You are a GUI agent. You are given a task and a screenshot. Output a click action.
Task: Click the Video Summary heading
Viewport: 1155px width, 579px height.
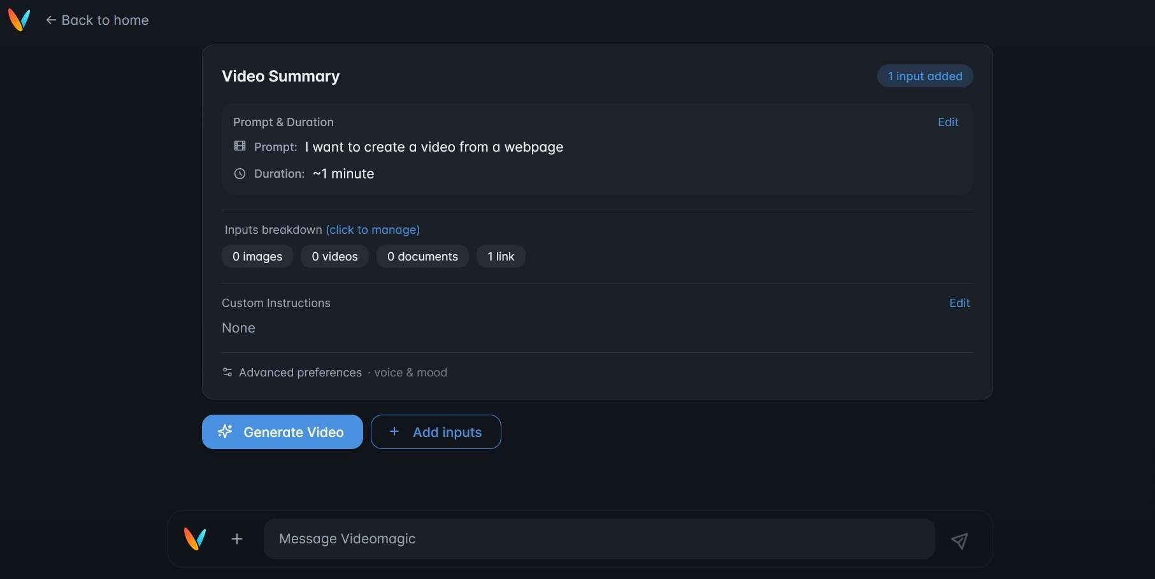(280, 76)
